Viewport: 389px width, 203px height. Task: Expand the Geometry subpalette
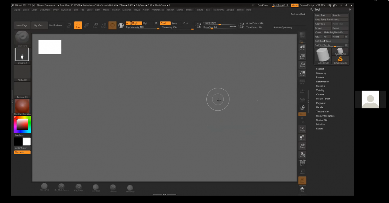[321, 73]
